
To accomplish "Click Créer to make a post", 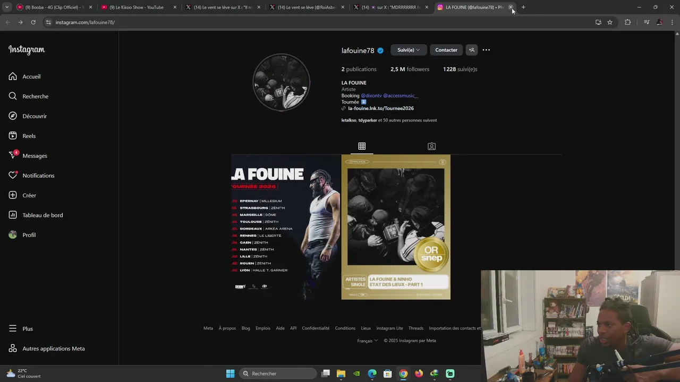I will tap(22, 195).
